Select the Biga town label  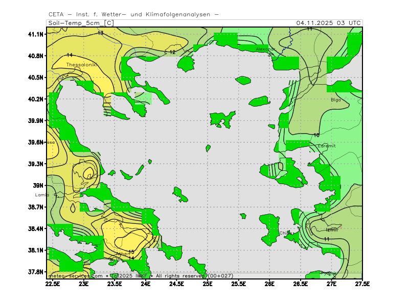click(x=335, y=100)
